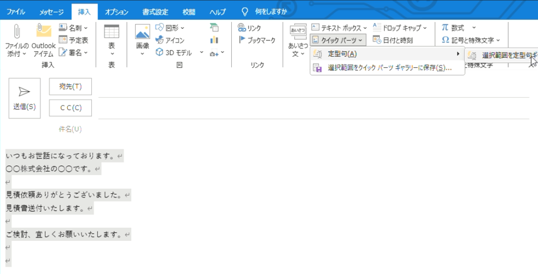Click the 宛先(T) recipient button
Viewport: 538px width, 274px height.
70,87
